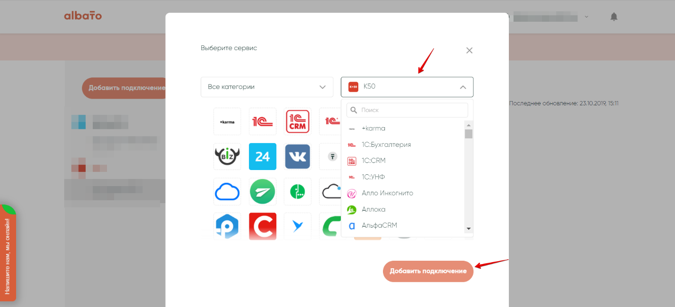Click Добавить подключение button in the dialog
The height and width of the screenshot is (307, 675).
point(428,271)
